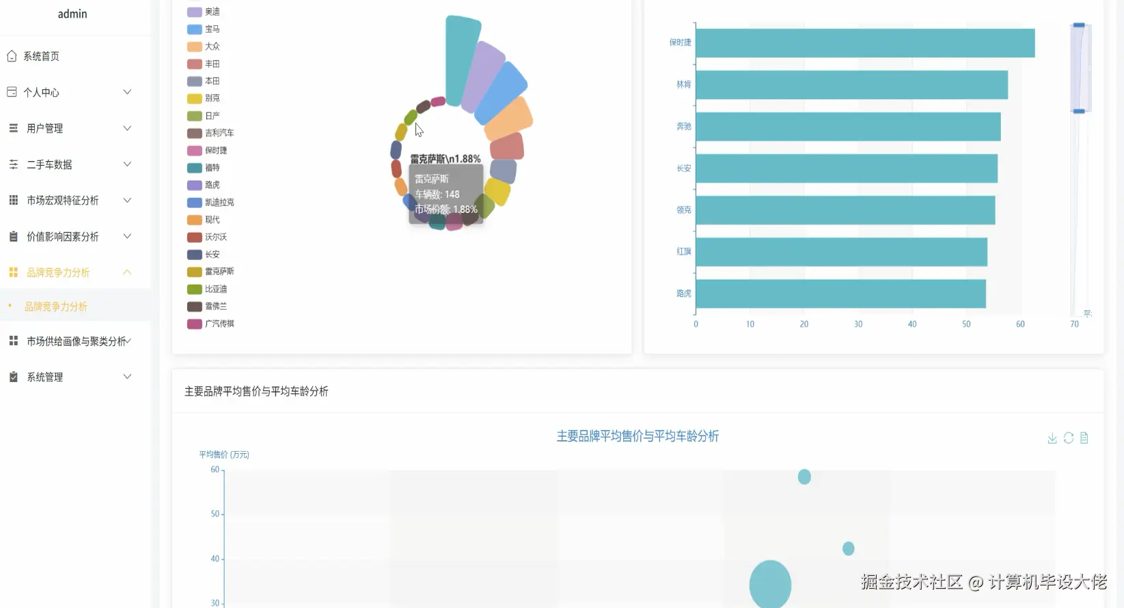This screenshot has height=608, width=1124.
Task: Click the tall teal pie slice
Action: point(461,60)
